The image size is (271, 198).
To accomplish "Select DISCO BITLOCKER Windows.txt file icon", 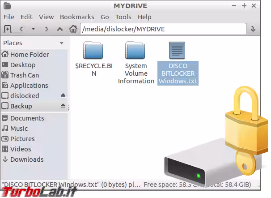I will (177, 50).
